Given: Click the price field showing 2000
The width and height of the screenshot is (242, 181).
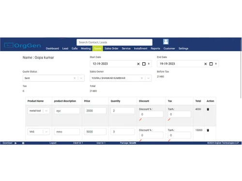Looking at the screenshot, I should coord(95,111).
